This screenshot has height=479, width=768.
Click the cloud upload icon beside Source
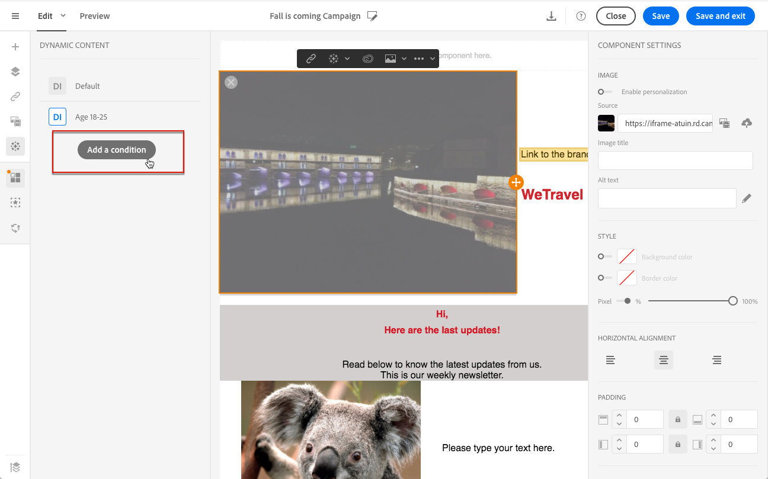(747, 123)
